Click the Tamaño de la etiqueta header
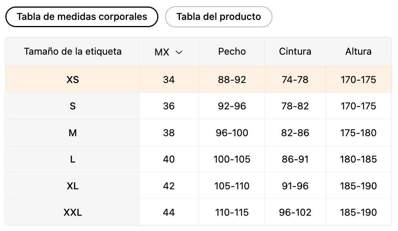Image resolution: width=398 pixels, height=231 pixels. (x=72, y=51)
